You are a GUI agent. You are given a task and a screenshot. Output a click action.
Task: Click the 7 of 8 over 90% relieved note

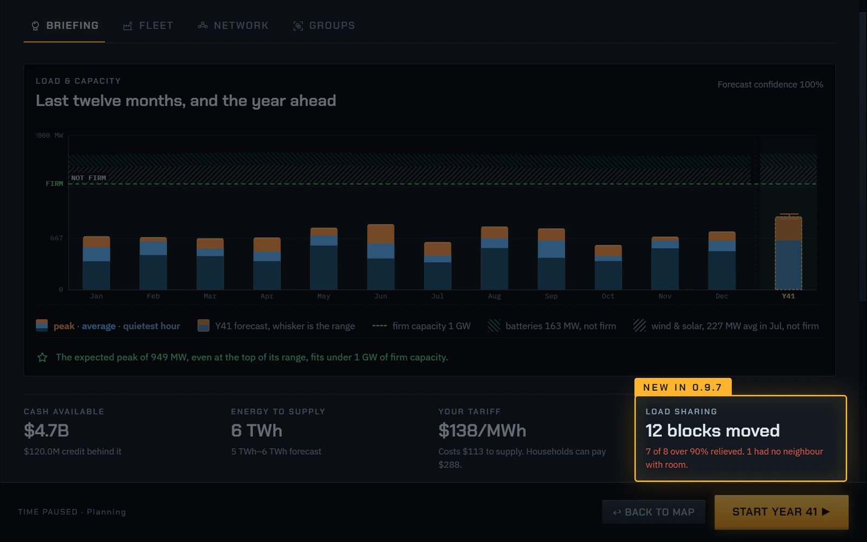point(734,458)
